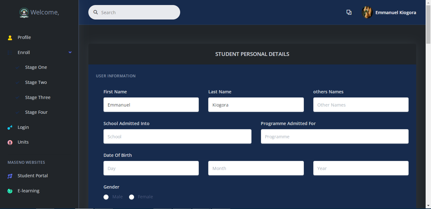Click the Emmanuel Kiogora username

pyautogui.click(x=396, y=13)
